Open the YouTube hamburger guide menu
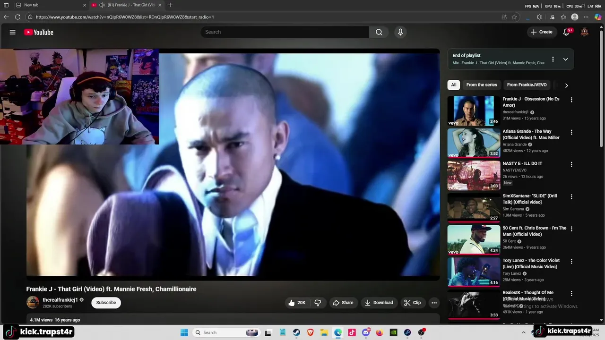The width and height of the screenshot is (605, 340). [13, 32]
